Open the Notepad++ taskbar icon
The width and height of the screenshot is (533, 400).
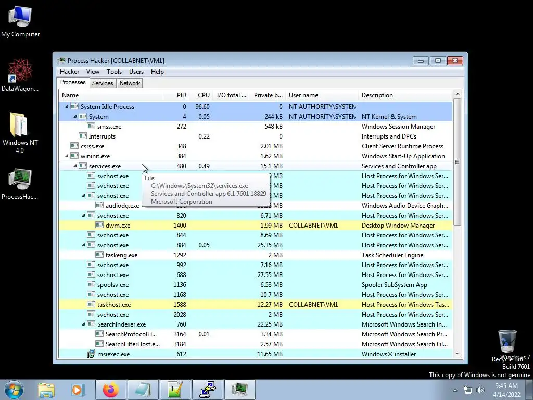click(175, 390)
